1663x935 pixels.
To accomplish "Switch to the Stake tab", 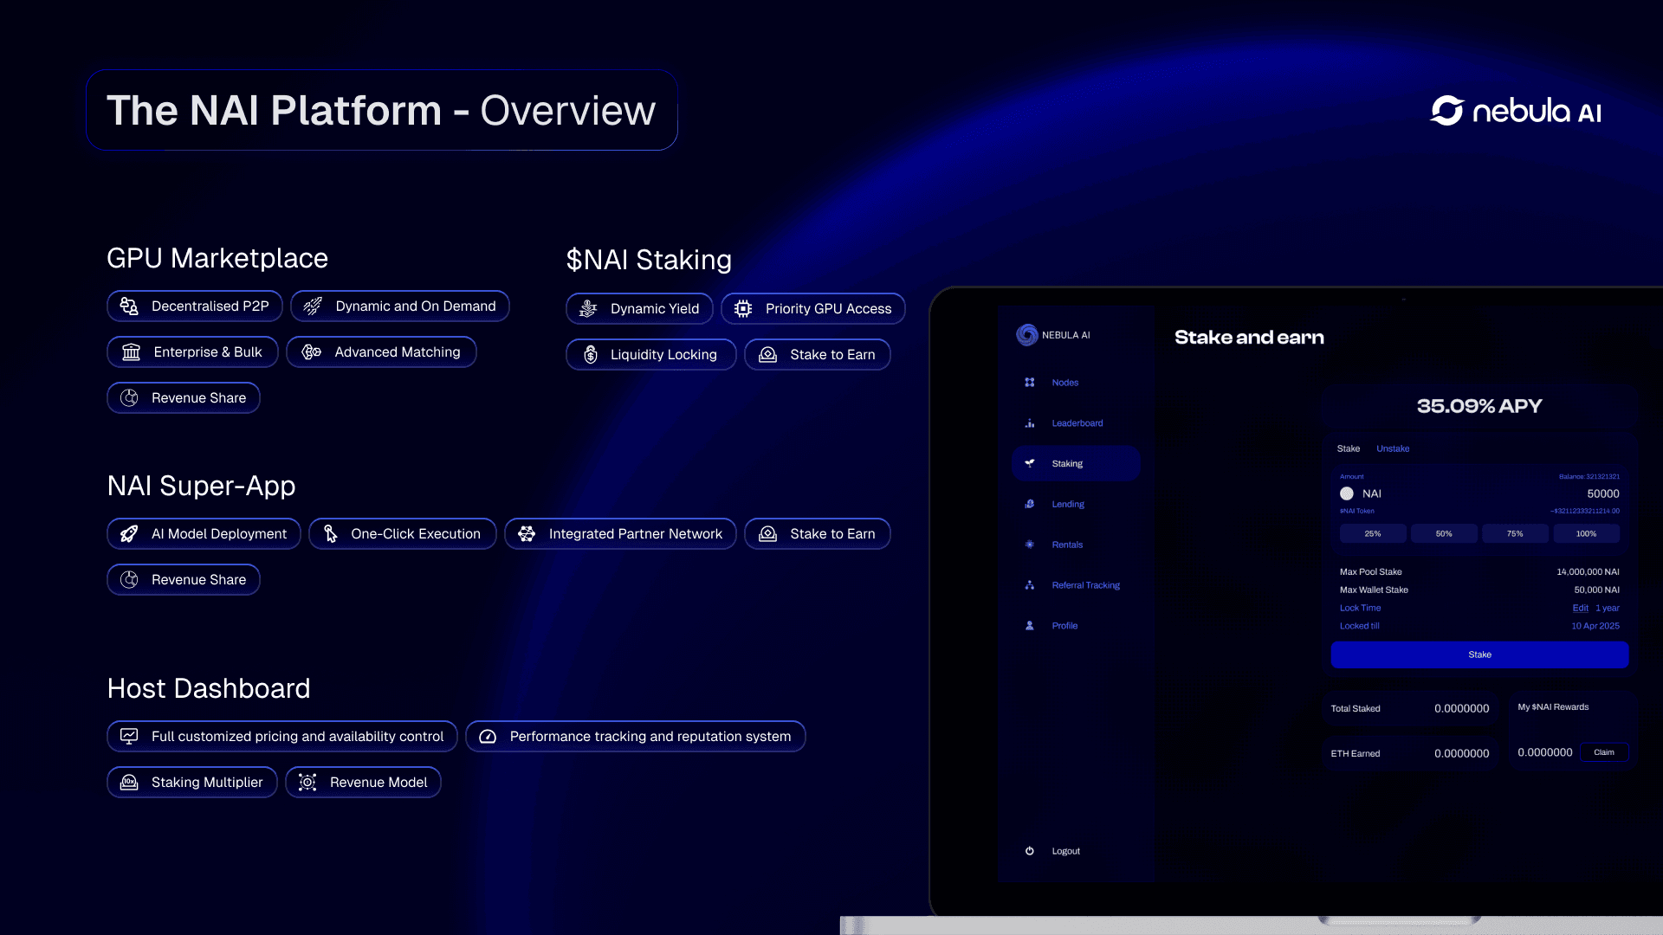I will click(1348, 448).
